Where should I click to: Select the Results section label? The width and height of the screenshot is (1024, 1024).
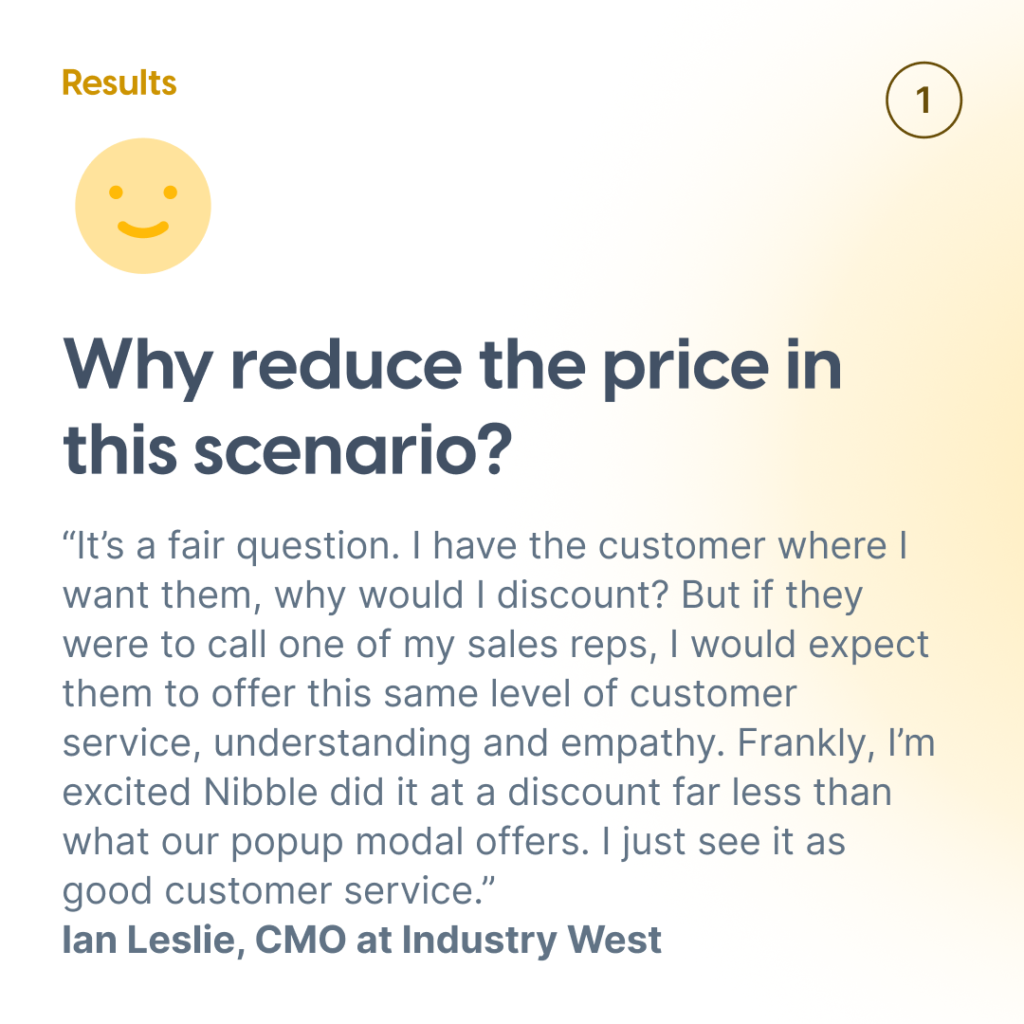[x=119, y=82]
